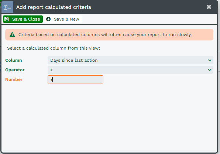This screenshot has height=154, width=220.
Task: Open the greater-than operator selector
Action: 130,70
